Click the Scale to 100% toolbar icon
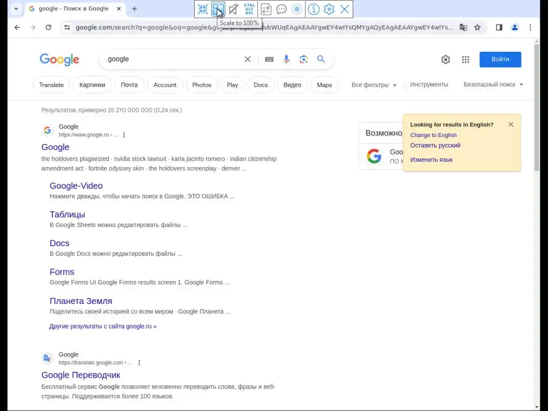The image size is (548, 411). click(218, 9)
